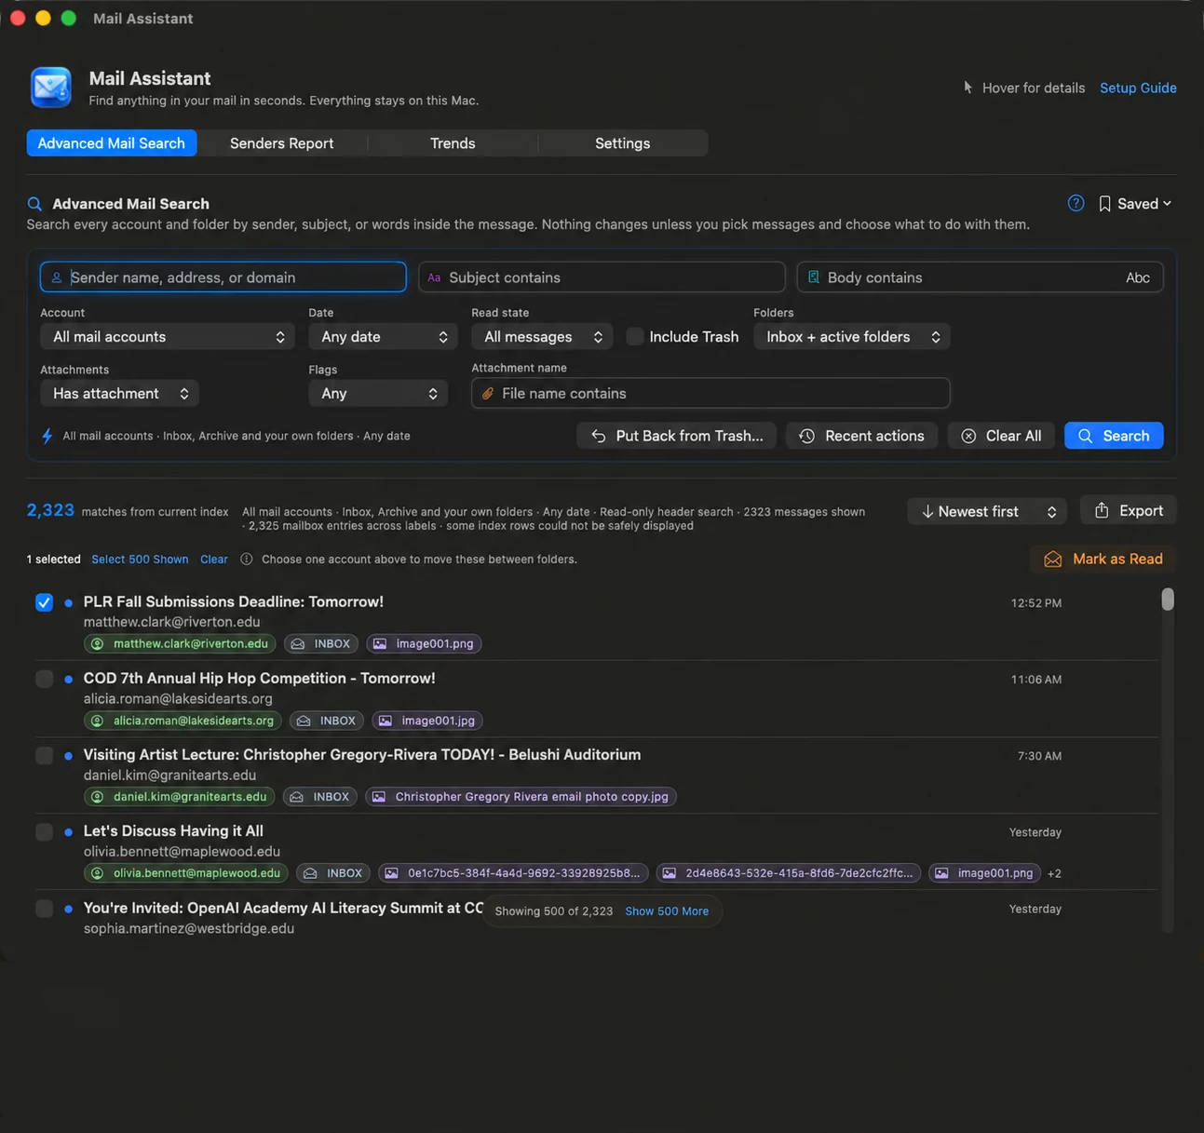Check the OpenAI Academy invite email checkbox
Image resolution: width=1204 pixels, height=1133 pixels.
pos(44,909)
